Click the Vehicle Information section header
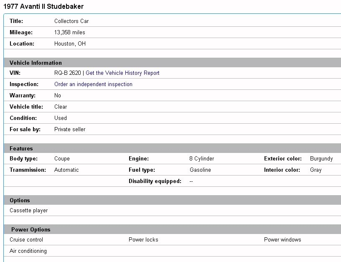Screen dimensions: 341x262 pyautogui.click(x=36, y=63)
